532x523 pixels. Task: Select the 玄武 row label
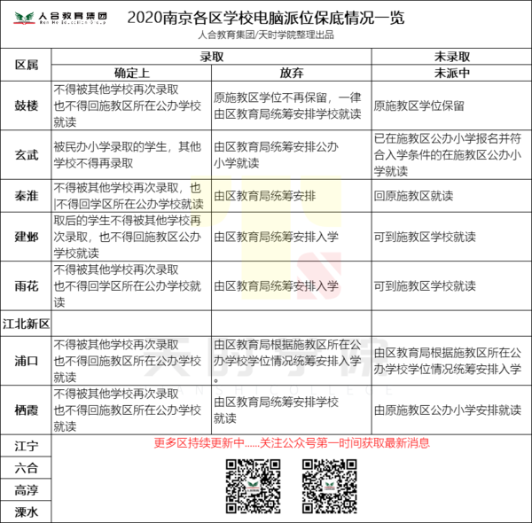pos(26,154)
